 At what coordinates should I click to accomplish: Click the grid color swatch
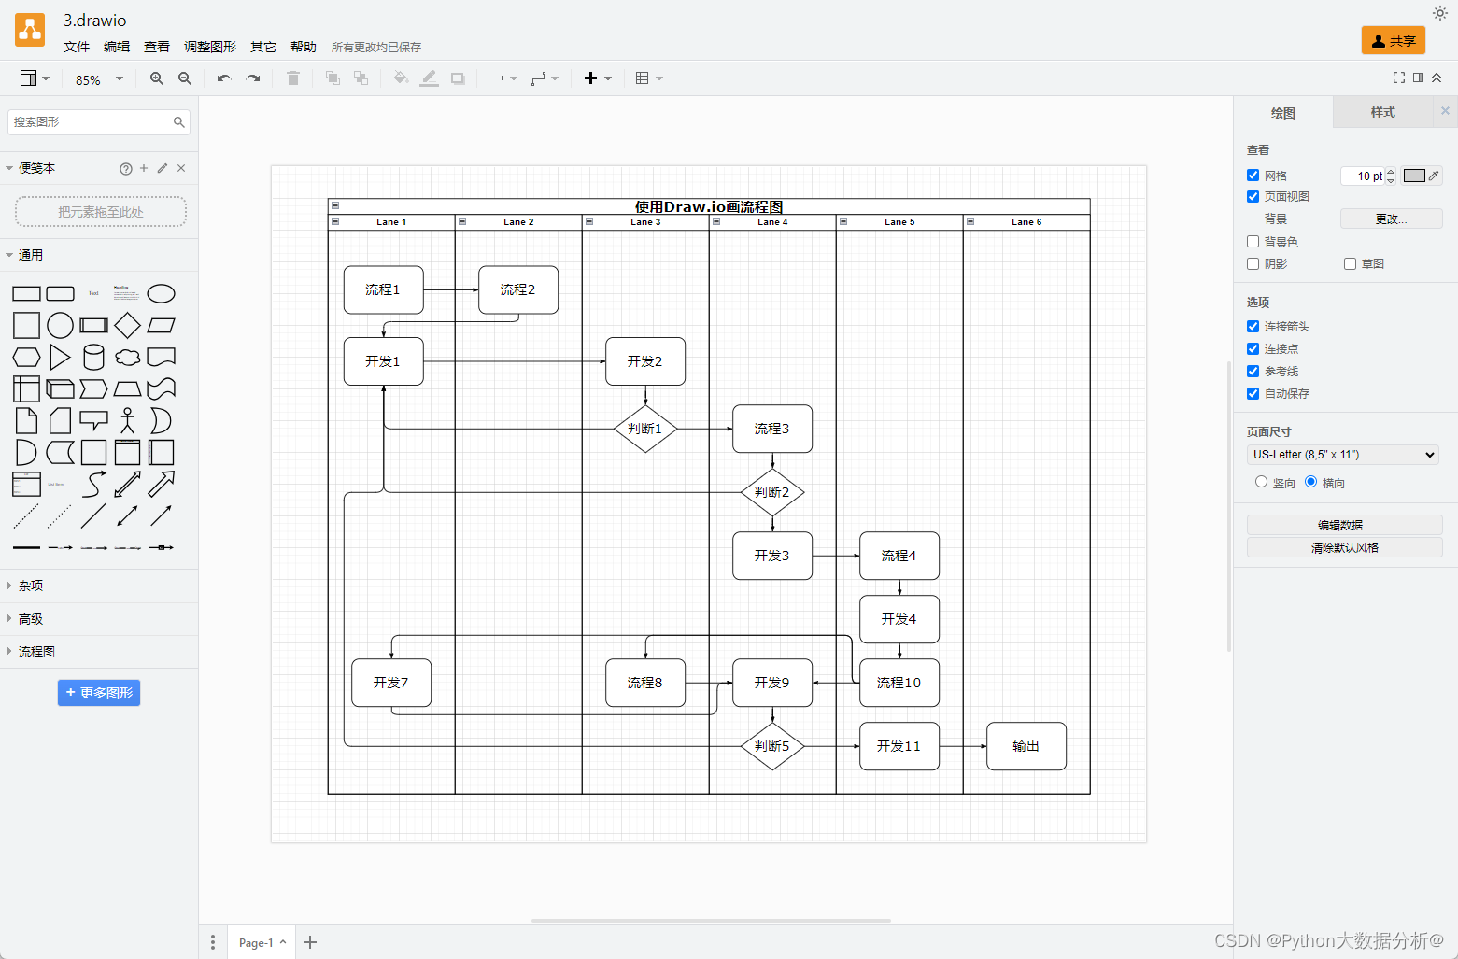coord(1414,176)
